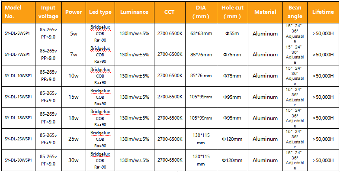Select the Luminance column header
This screenshot has width=340, height=172.
(135, 12)
